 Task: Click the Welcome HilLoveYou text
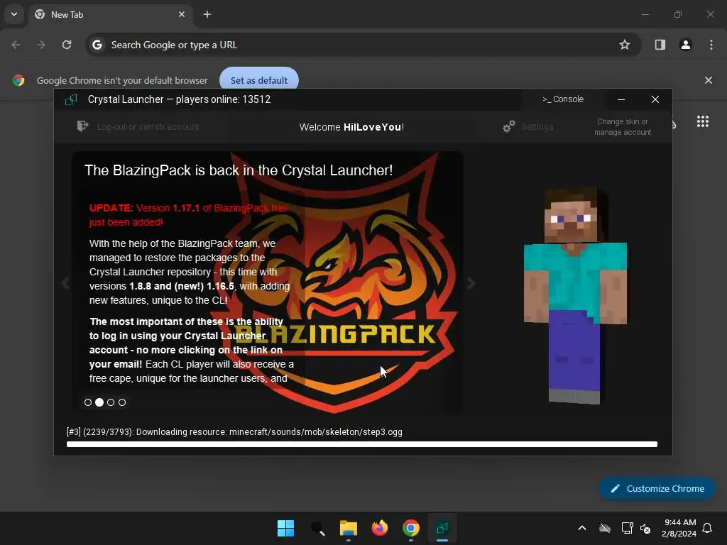(x=351, y=127)
